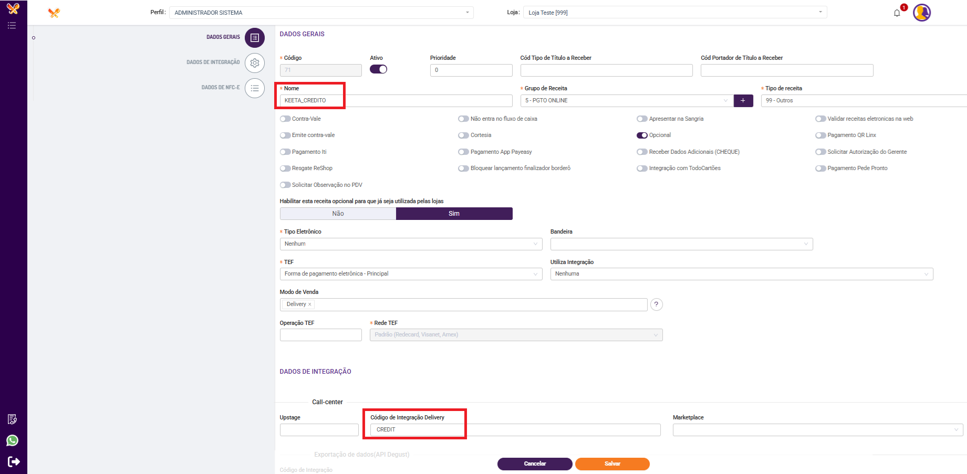Click the logout icon in sidebar
This screenshot has height=474, width=967.
[14, 462]
